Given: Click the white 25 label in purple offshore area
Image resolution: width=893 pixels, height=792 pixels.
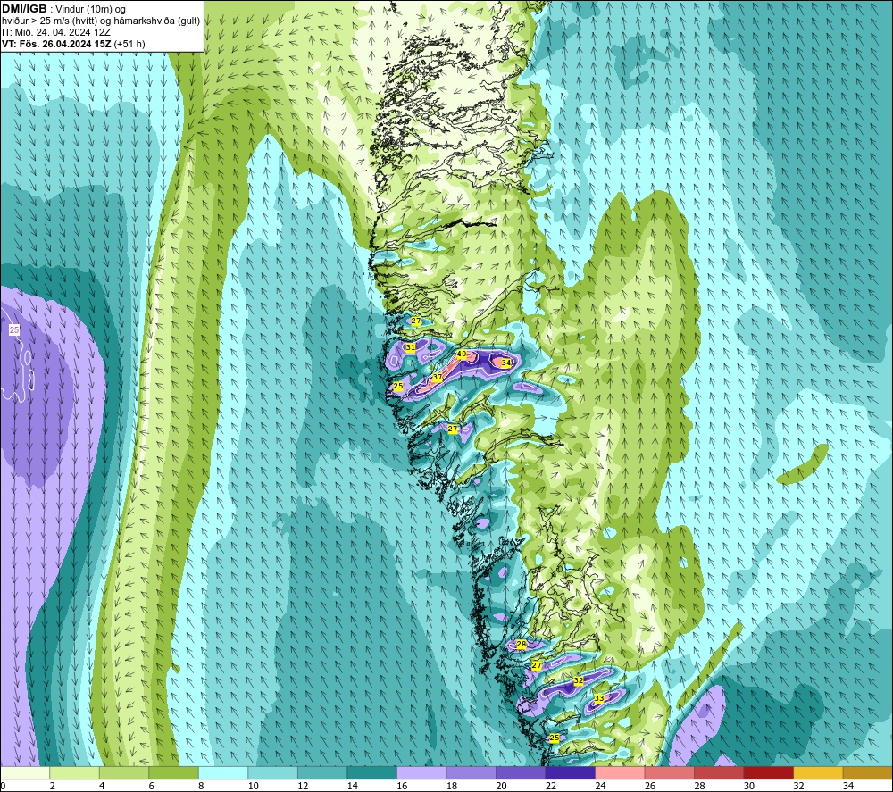Looking at the screenshot, I should tap(14, 329).
